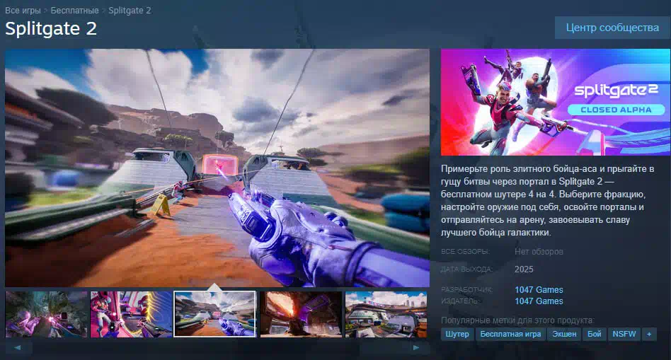Select the highlighted third thumbnail
The width and height of the screenshot is (671, 360).
(215, 314)
